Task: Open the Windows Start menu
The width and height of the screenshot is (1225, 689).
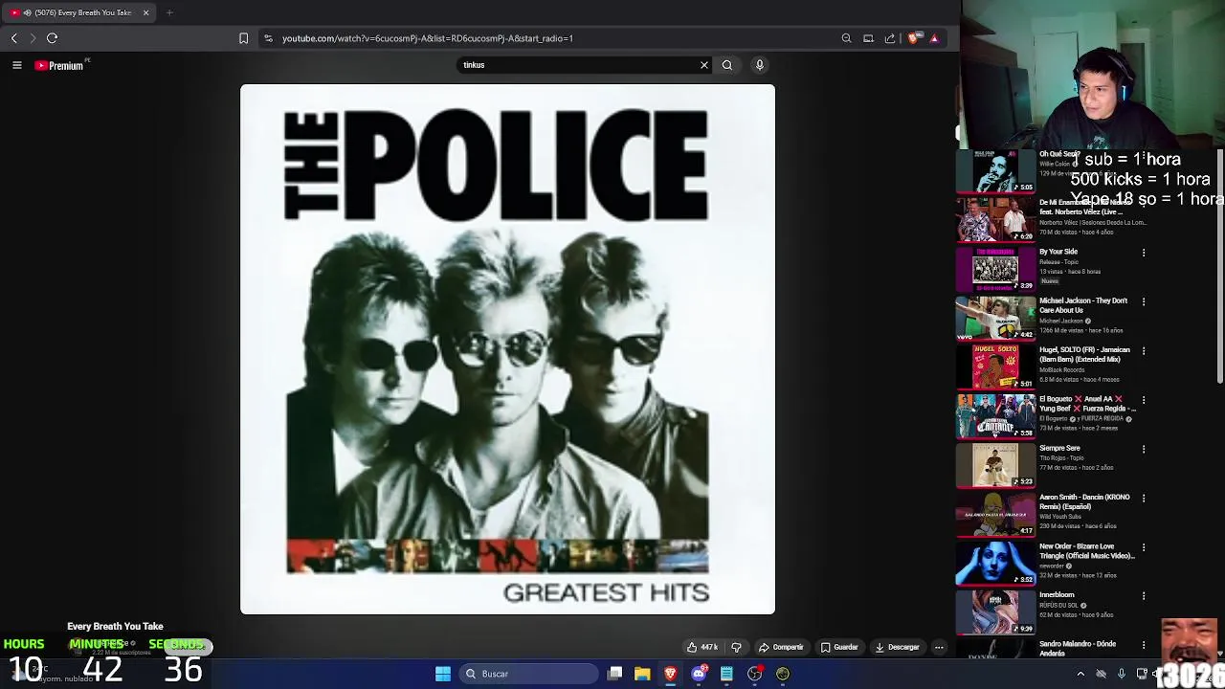Action: click(443, 674)
